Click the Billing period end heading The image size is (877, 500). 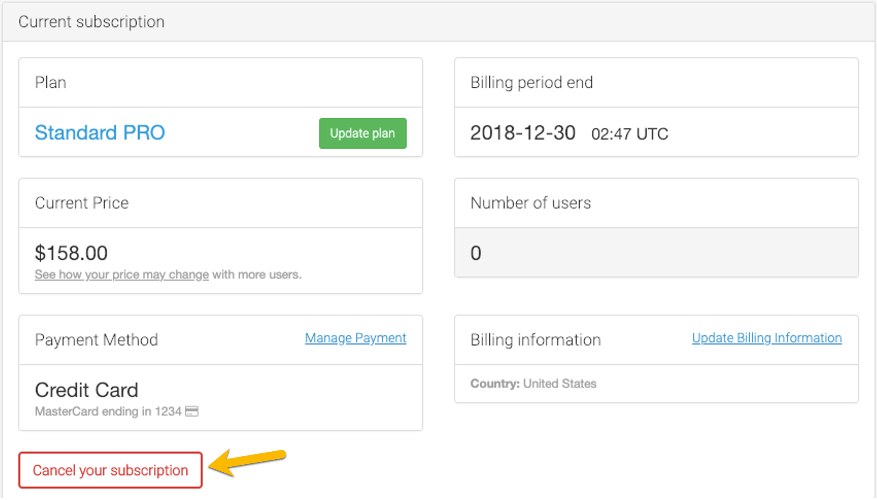(531, 82)
